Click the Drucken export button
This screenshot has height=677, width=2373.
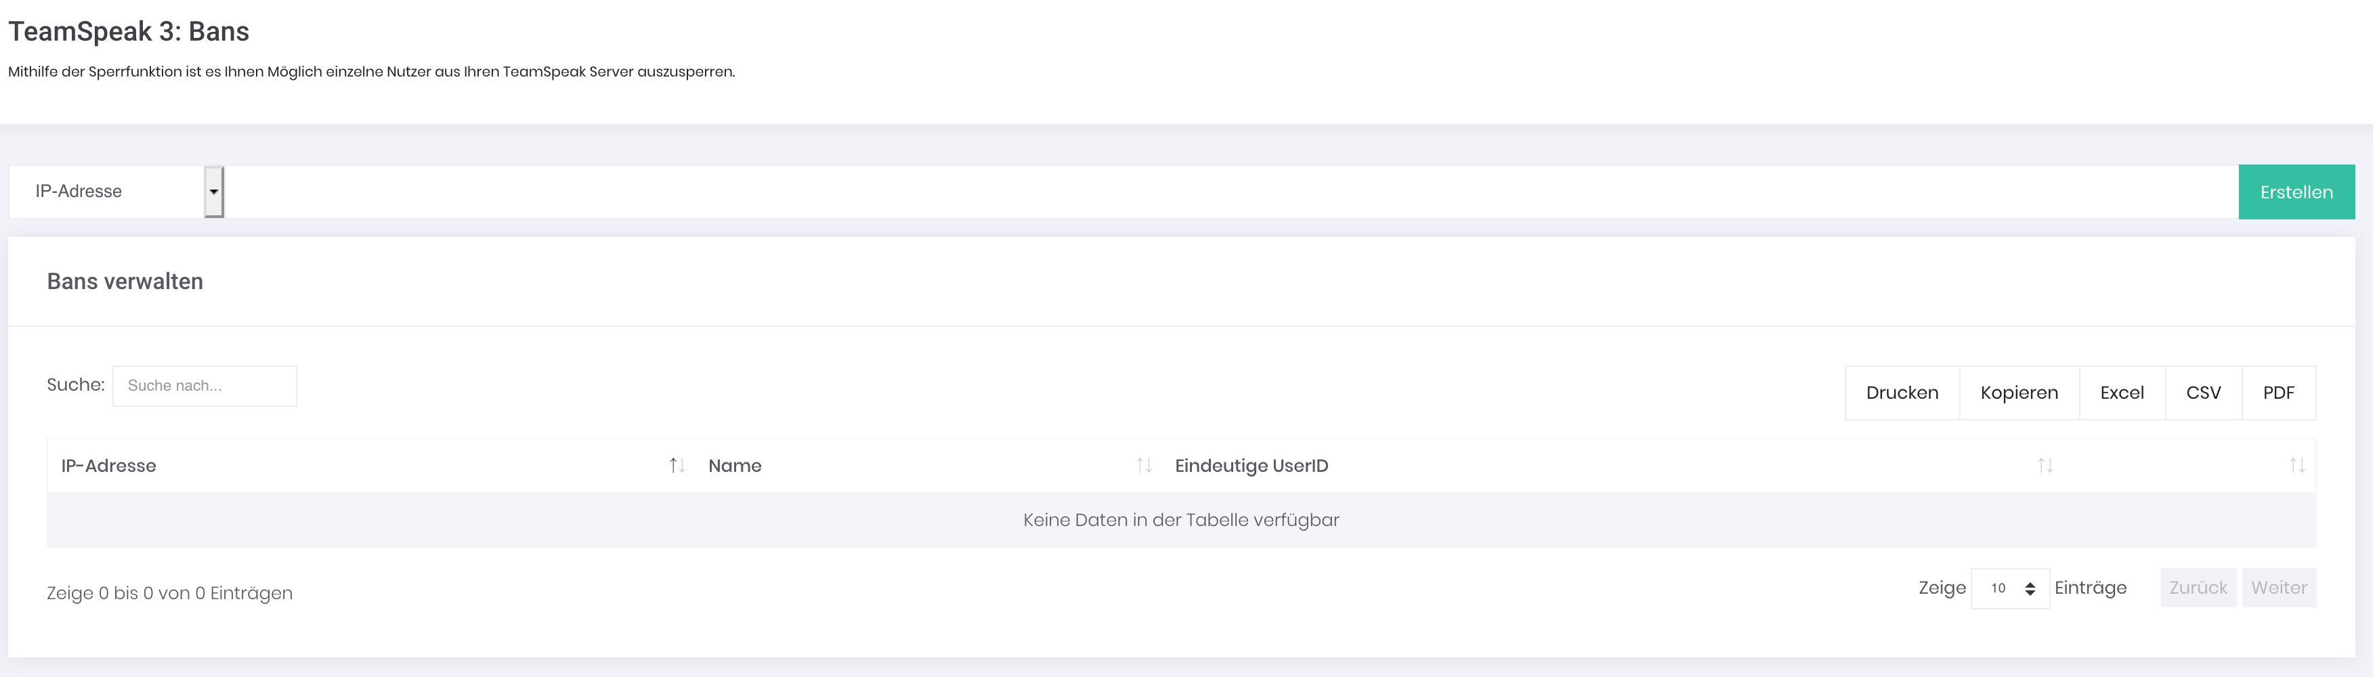tap(1902, 393)
